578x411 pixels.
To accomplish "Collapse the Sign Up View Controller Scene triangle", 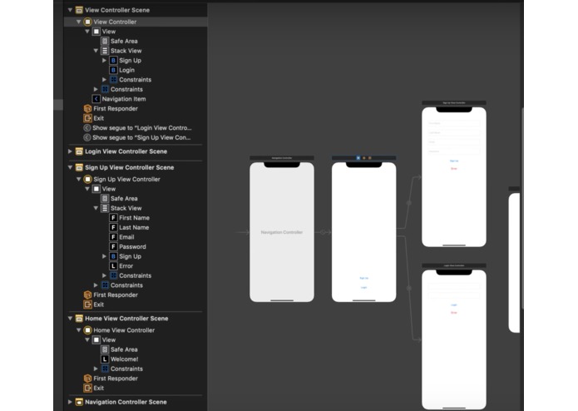I will (70, 167).
